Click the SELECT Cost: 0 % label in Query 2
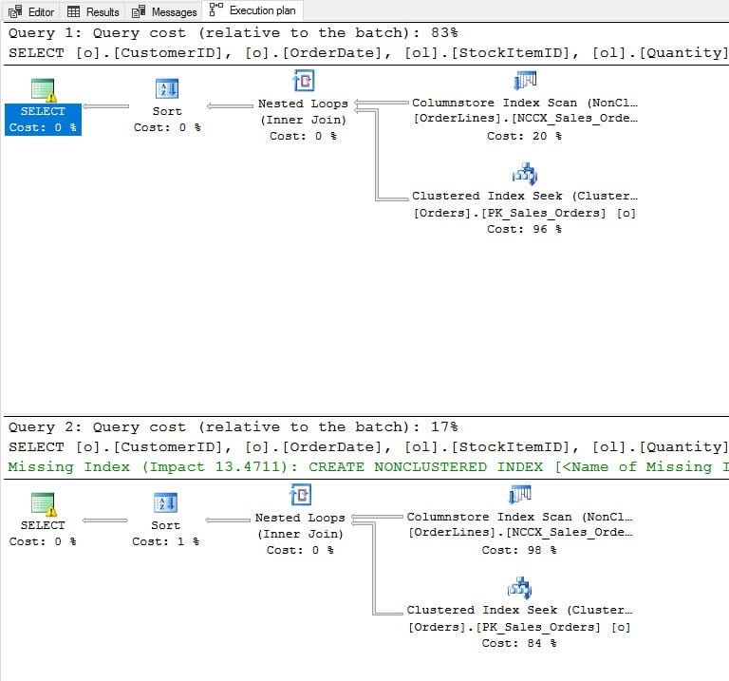This screenshot has width=729, height=681. tap(43, 534)
